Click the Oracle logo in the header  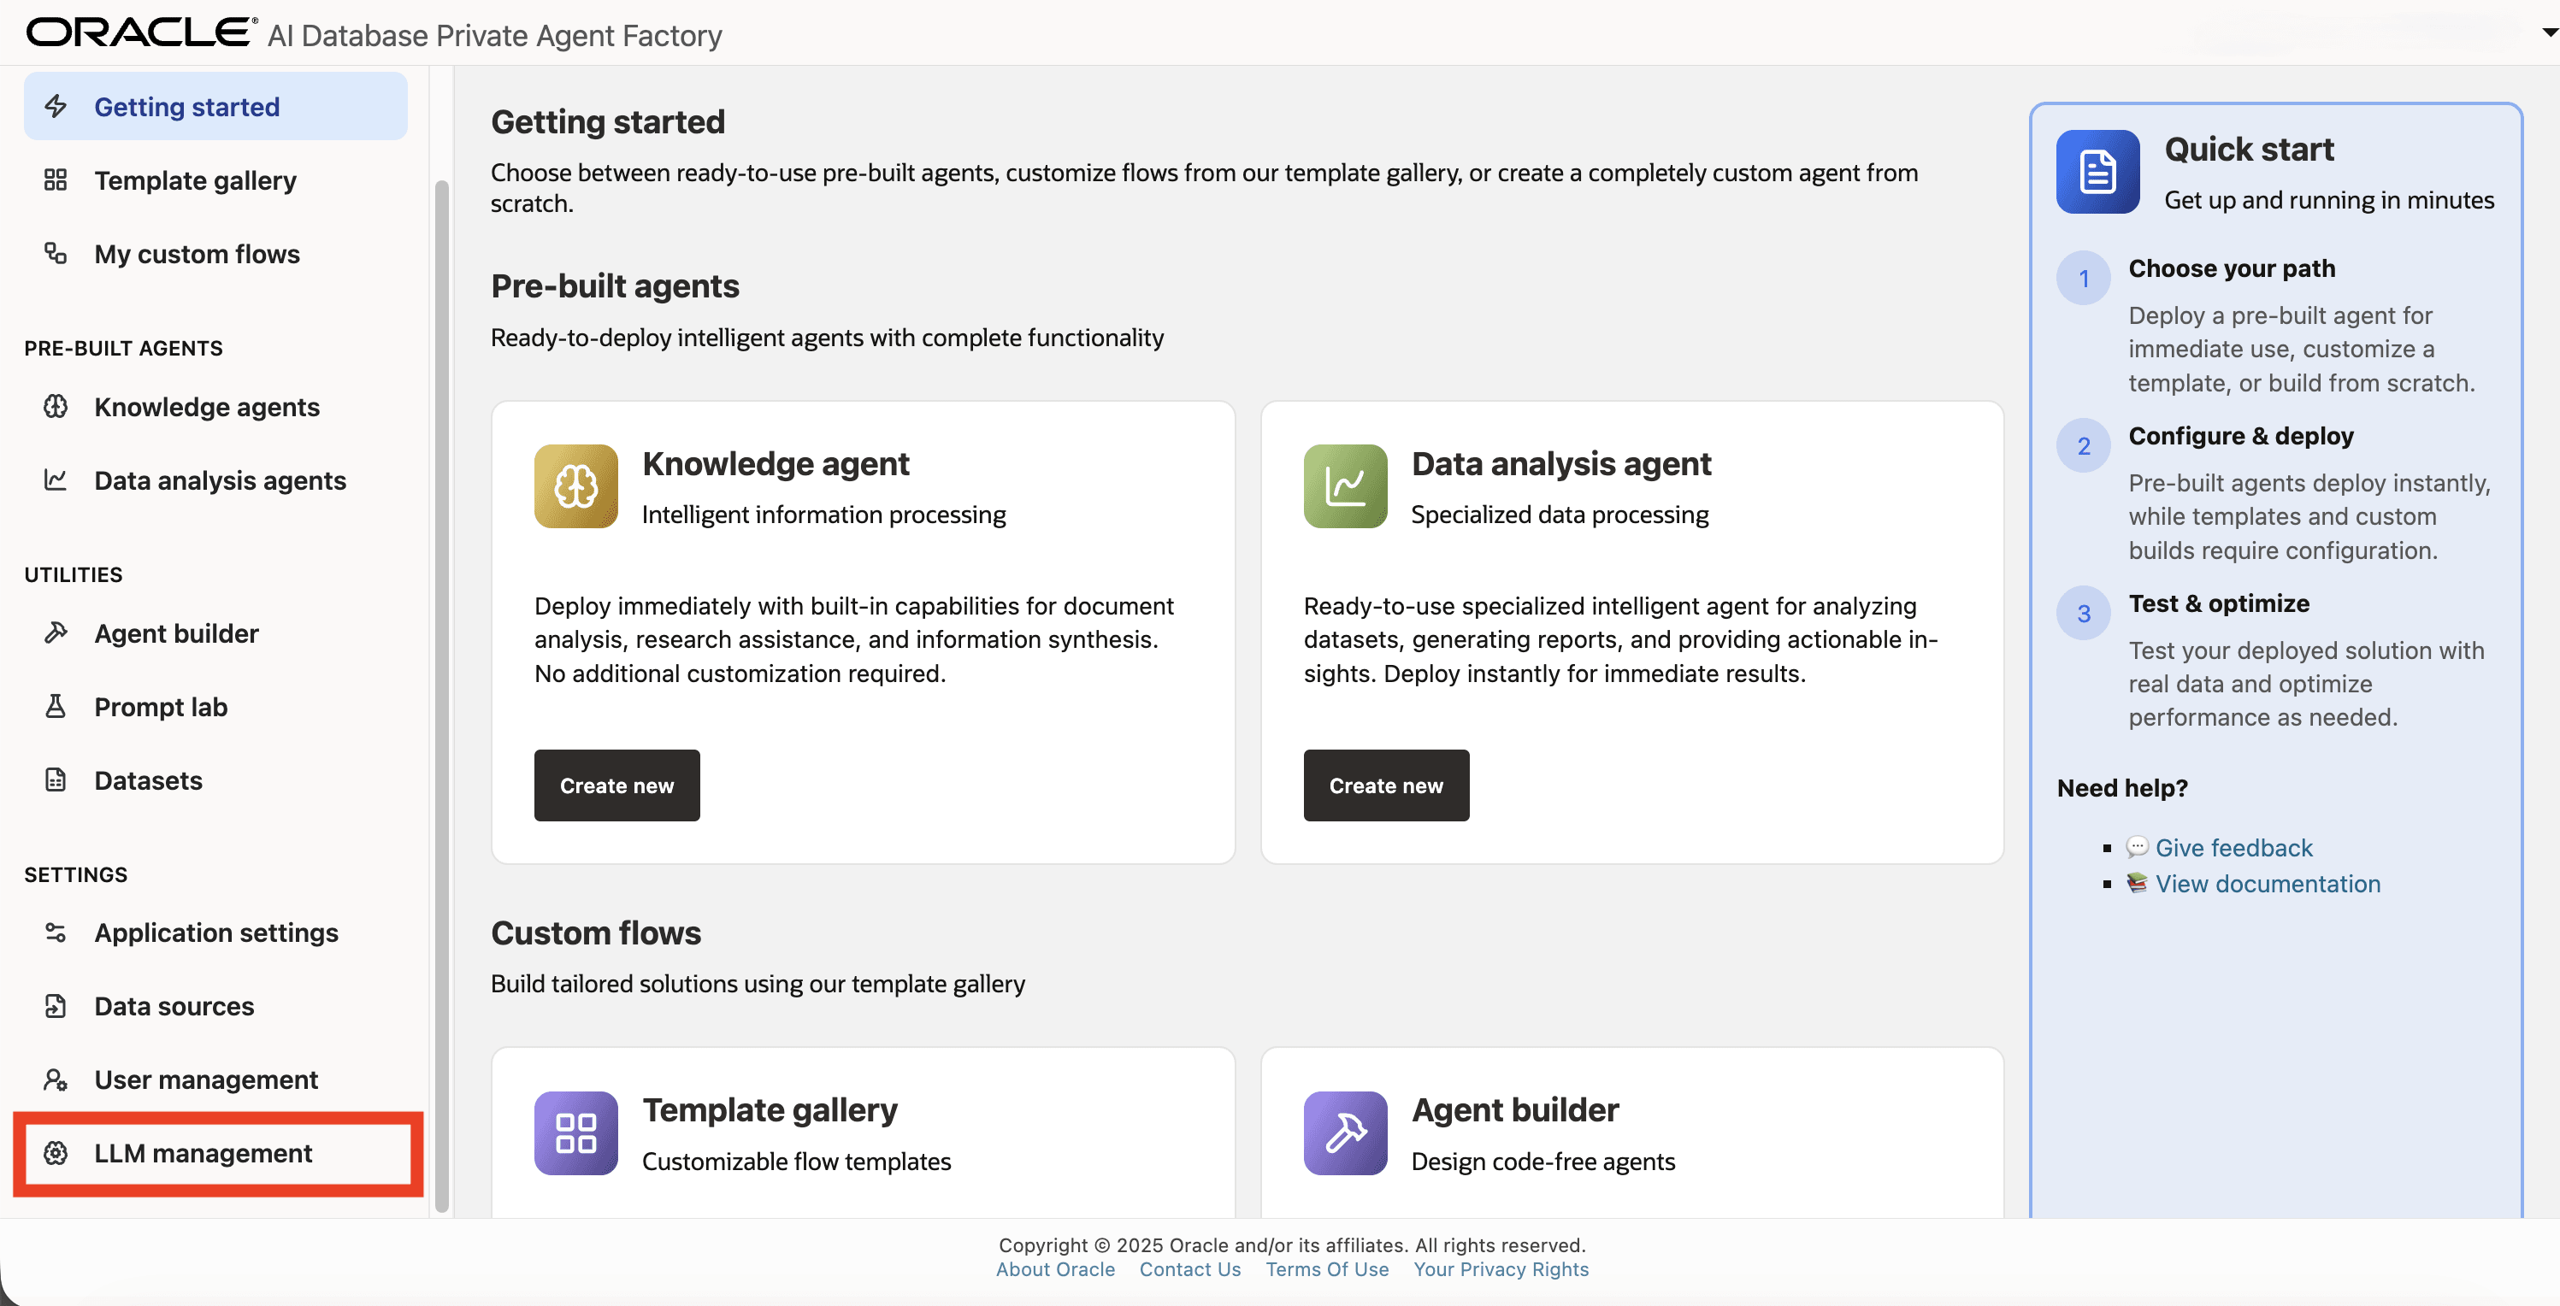(x=141, y=32)
